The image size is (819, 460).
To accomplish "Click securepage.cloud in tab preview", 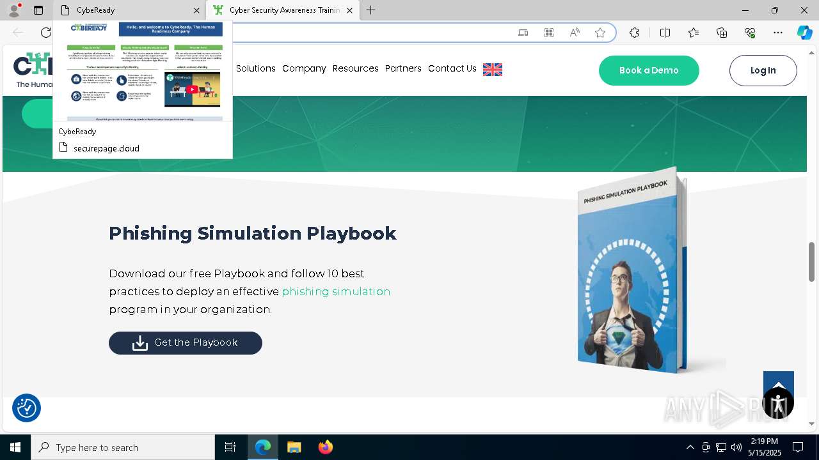I will pos(106,148).
